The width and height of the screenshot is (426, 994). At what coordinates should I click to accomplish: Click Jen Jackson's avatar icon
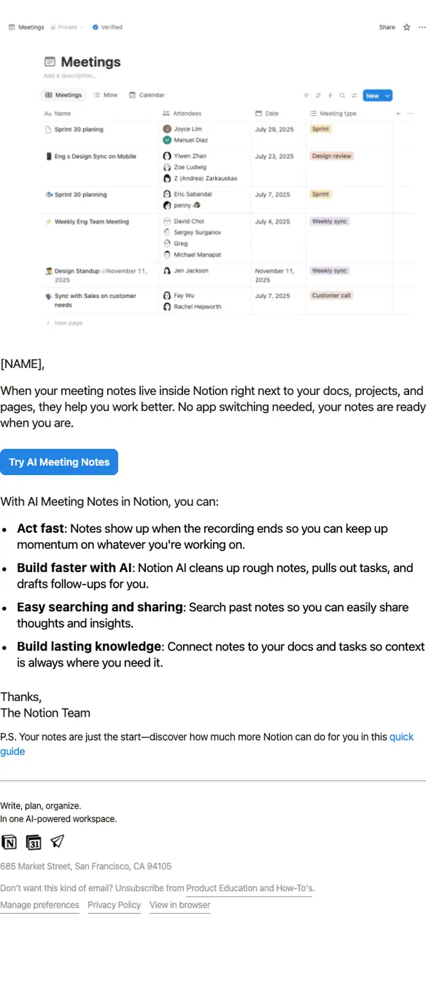(x=167, y=271)
